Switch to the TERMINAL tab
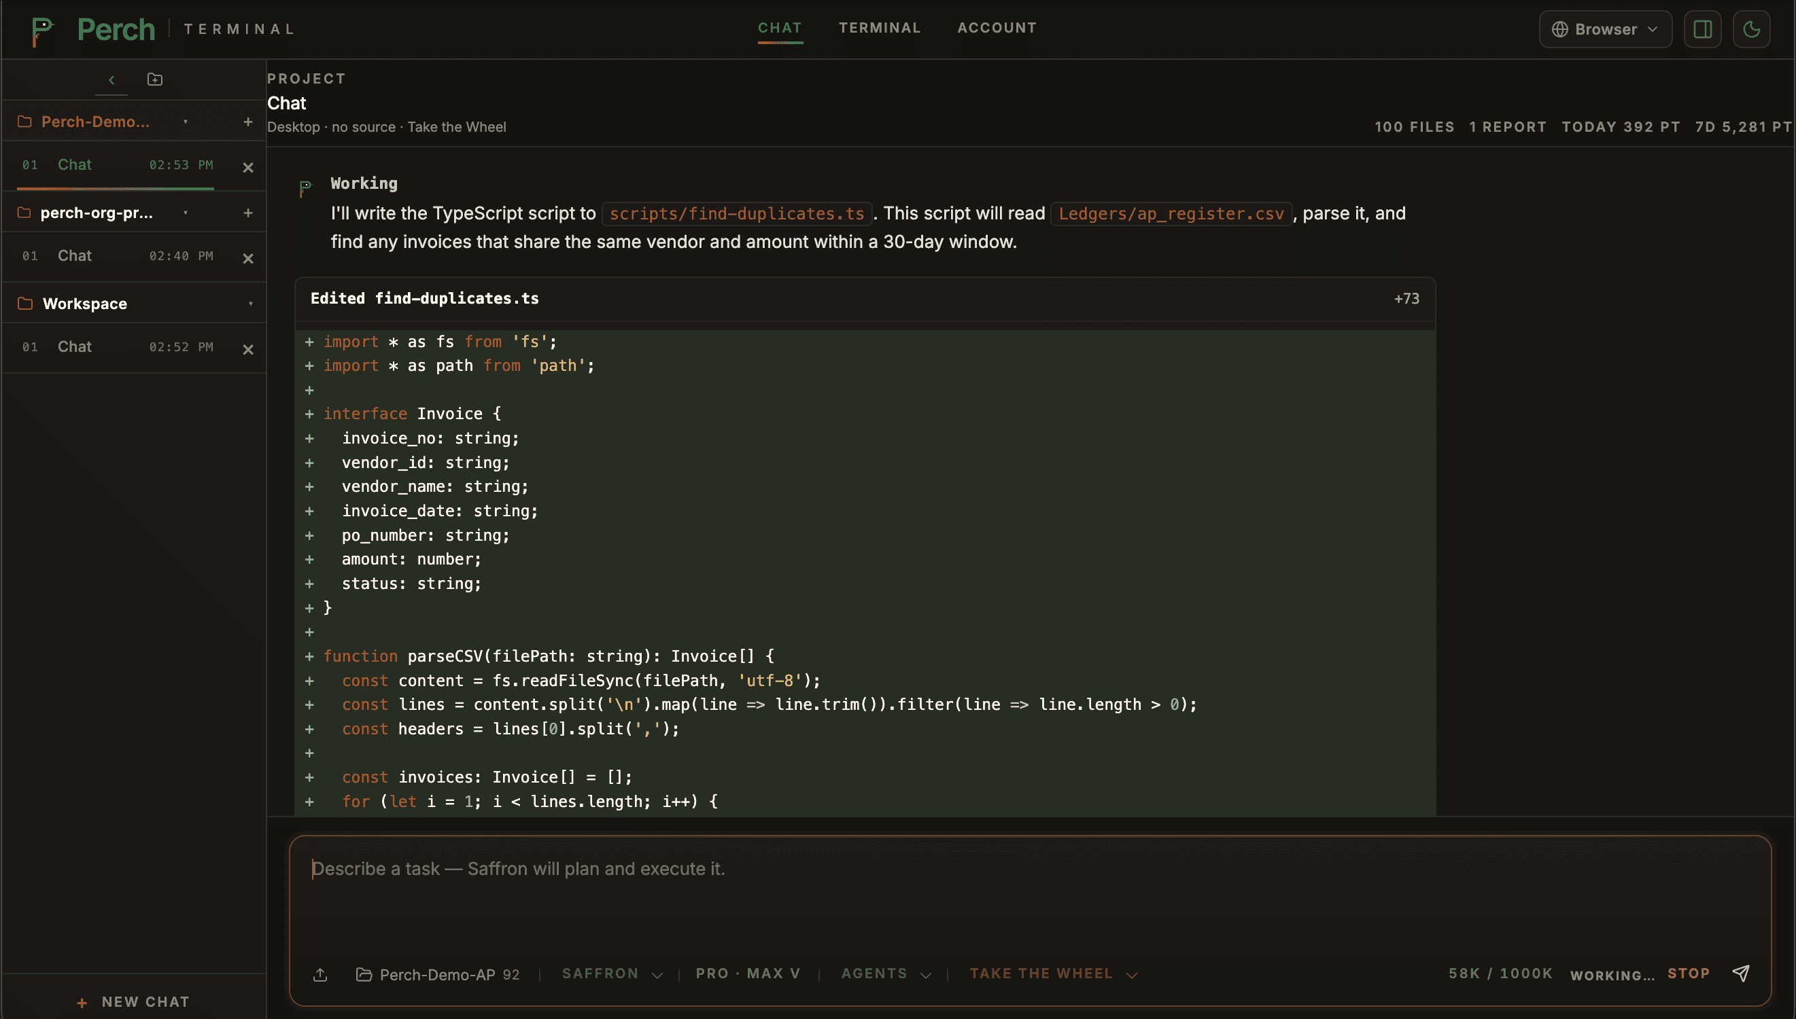 880,28
